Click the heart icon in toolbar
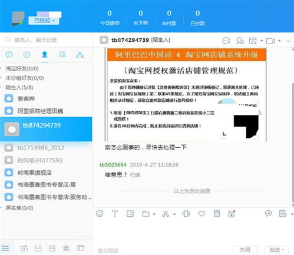This screenshot has height=255, width=294. click(201, 214)
